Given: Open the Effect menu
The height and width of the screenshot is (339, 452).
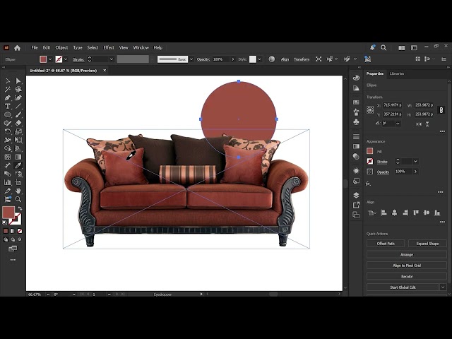Looking at the screenshot, I should 109,47.
